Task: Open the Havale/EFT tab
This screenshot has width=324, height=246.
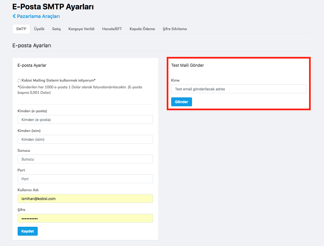Action: [112, 29]
